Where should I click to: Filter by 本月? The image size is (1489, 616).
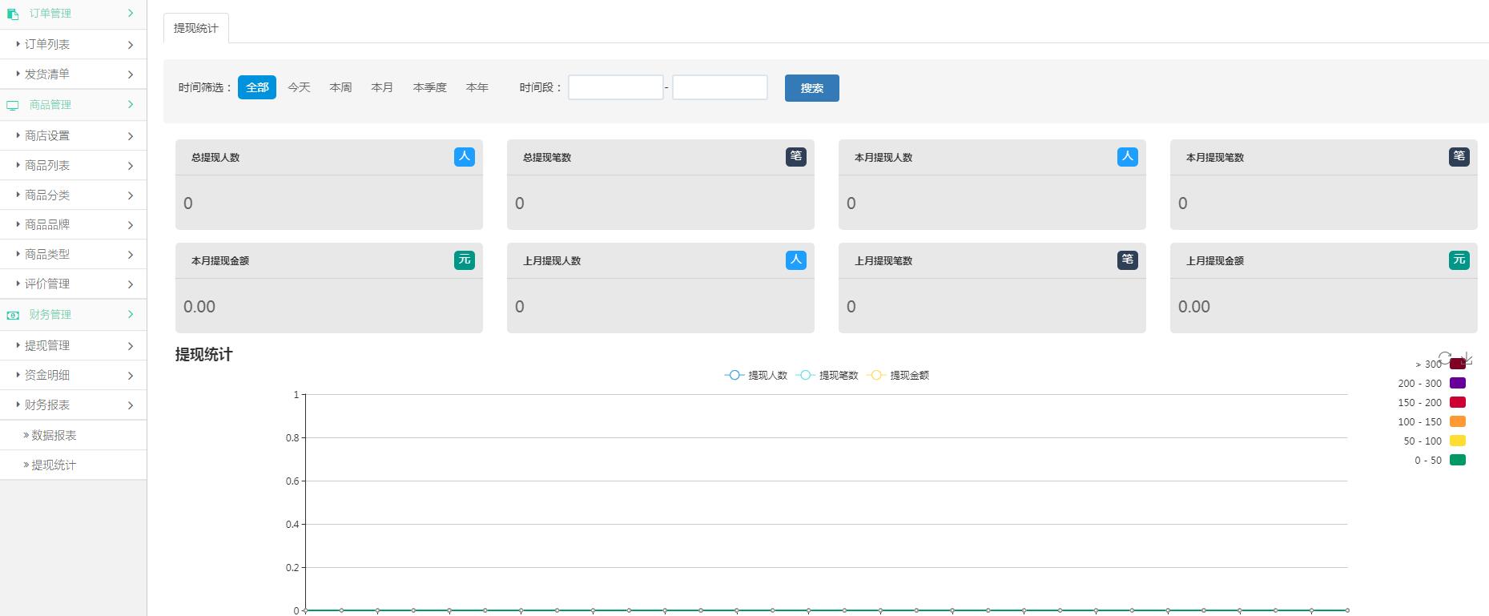382,87
